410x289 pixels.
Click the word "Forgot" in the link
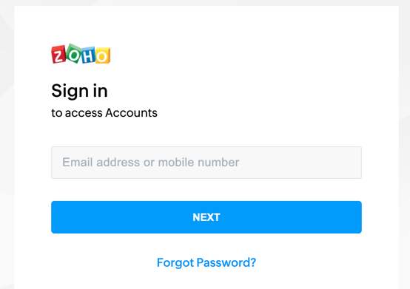tap(175, 262)
